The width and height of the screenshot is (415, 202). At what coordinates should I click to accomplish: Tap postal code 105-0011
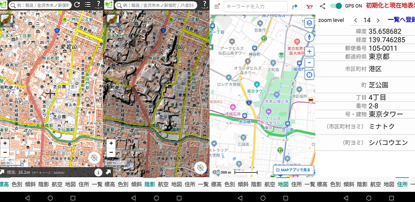(x=383, y=48)
